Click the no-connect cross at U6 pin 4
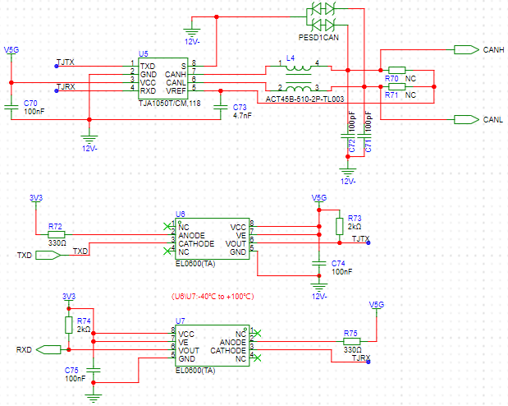Screen dimensions: 508x406 [x=167, y=251]
